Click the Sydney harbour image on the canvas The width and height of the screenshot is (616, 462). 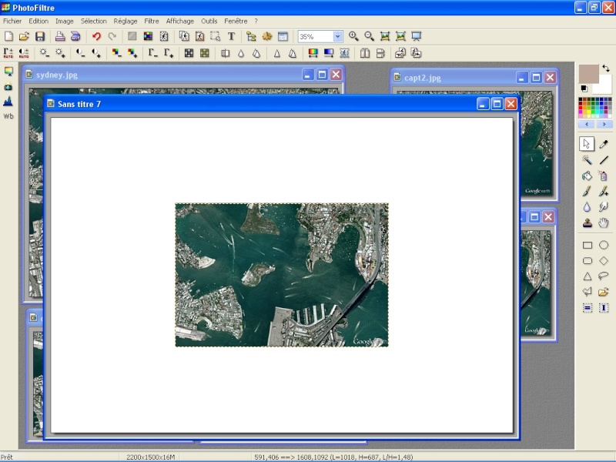click(282, 275)
